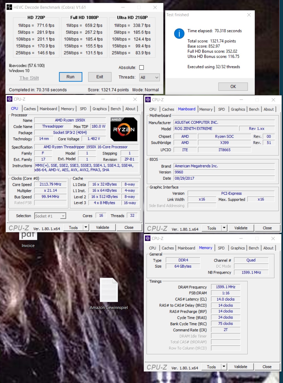Click the 180.0 W Max TDP value
Screen dimensions: 283x383
click(99, 126)
